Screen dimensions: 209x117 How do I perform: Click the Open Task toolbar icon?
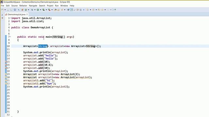(x=59, y=10)
